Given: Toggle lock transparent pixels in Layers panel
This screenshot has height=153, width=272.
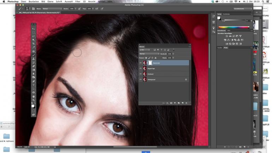Looking at the screenshot, I should click(146, 58).
